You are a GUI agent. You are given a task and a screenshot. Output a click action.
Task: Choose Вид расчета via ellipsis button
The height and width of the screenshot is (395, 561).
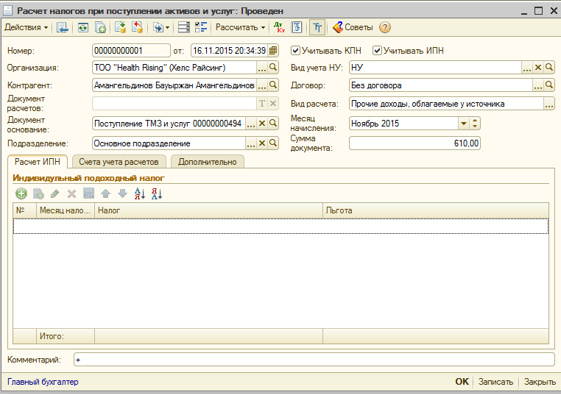click(548, 104)
